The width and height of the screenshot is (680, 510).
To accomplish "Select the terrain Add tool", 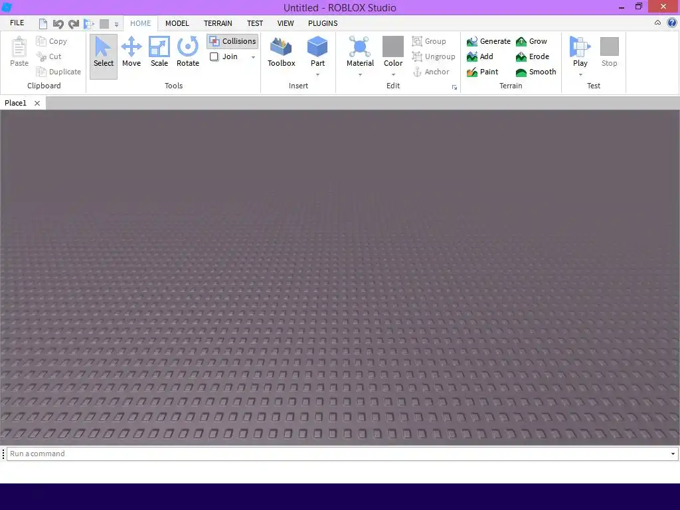I will click(x=480, y=56).
